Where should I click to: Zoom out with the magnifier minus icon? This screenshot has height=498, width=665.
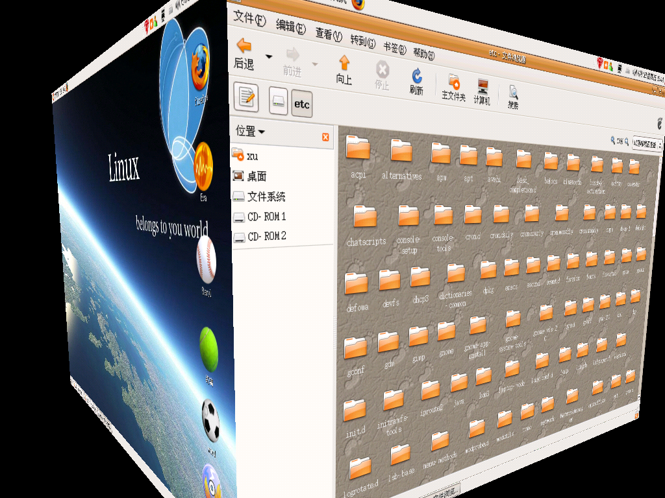[613, 139]
